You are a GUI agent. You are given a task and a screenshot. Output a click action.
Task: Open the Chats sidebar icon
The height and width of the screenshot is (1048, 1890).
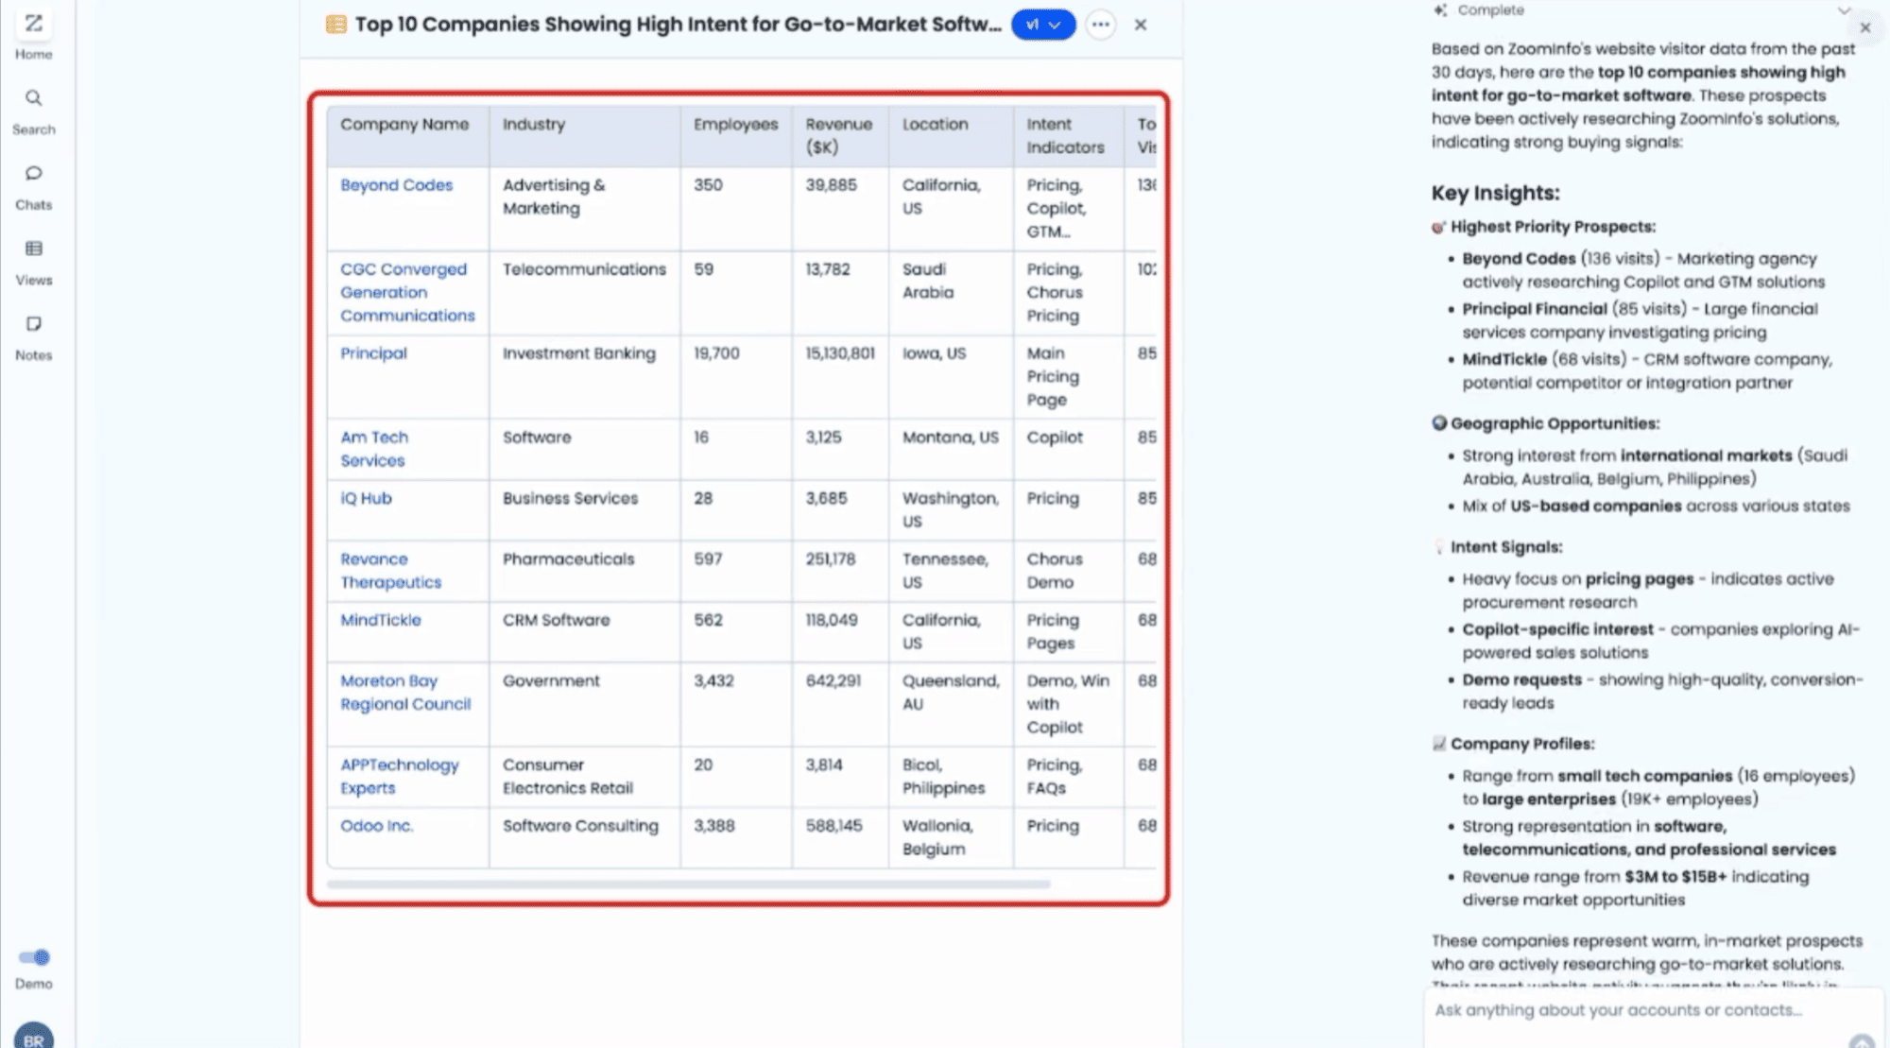pos(34,173)
